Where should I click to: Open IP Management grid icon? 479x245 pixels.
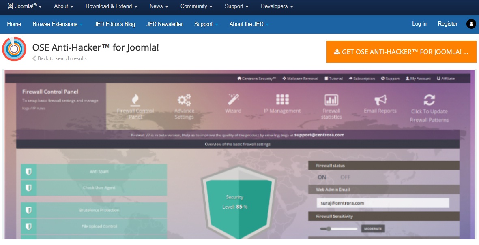point(282,100)
